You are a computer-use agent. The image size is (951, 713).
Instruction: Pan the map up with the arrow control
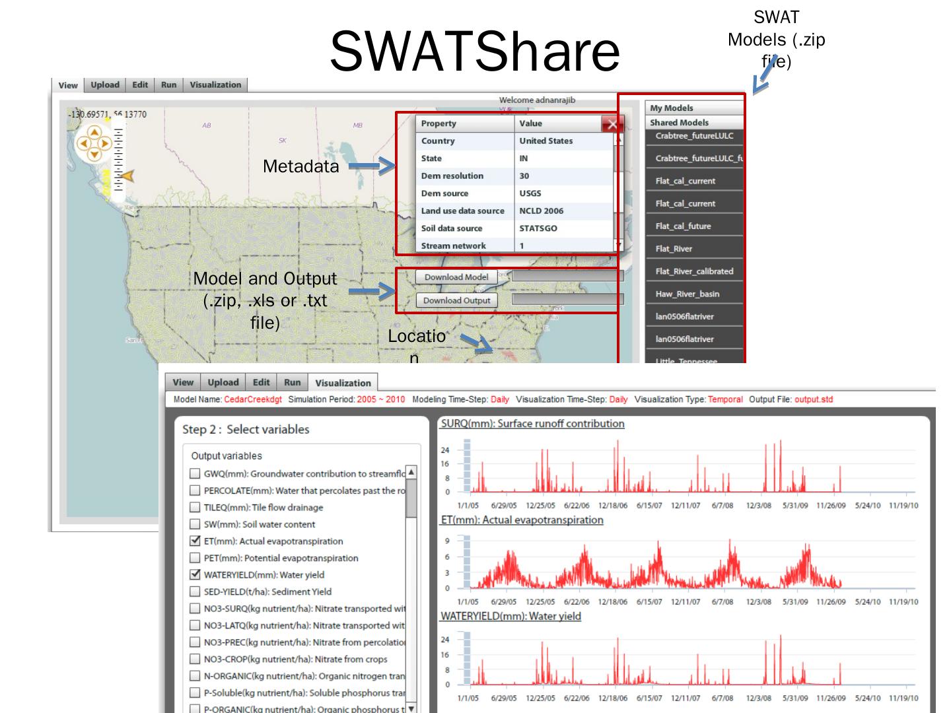tap(94, 133)
